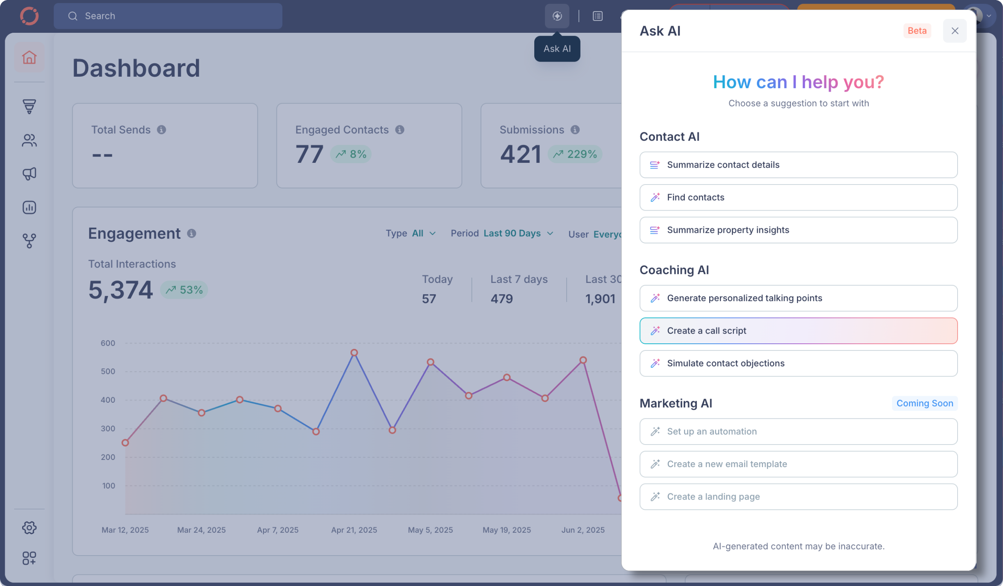Select the funnel icon in the sidebar
1003x586 pixels.
pos(29,106)
